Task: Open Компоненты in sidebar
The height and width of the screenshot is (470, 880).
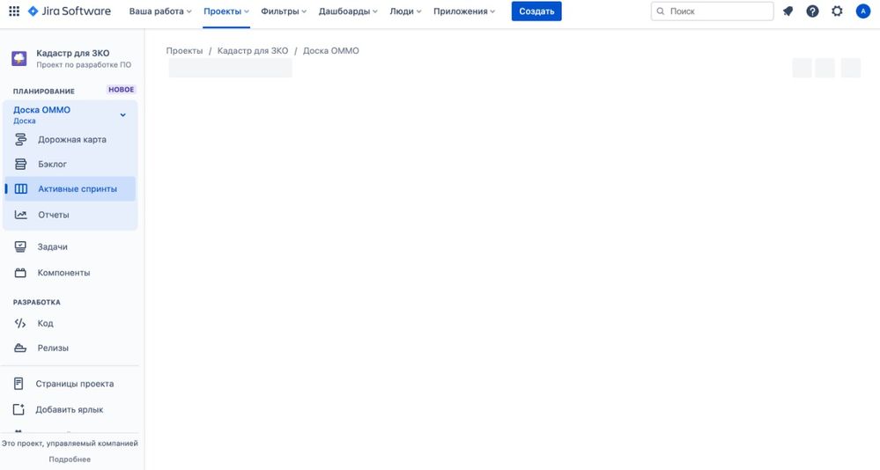Action: tap(70, 273)
